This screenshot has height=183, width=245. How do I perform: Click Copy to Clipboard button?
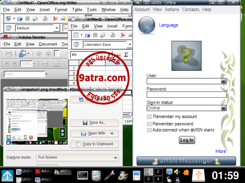click(x=94, y=144)
